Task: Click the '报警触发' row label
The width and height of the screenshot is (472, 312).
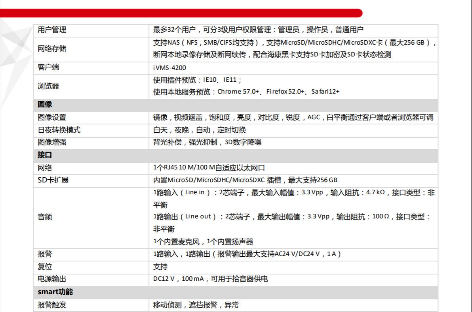Action: [x=52, y=305]
